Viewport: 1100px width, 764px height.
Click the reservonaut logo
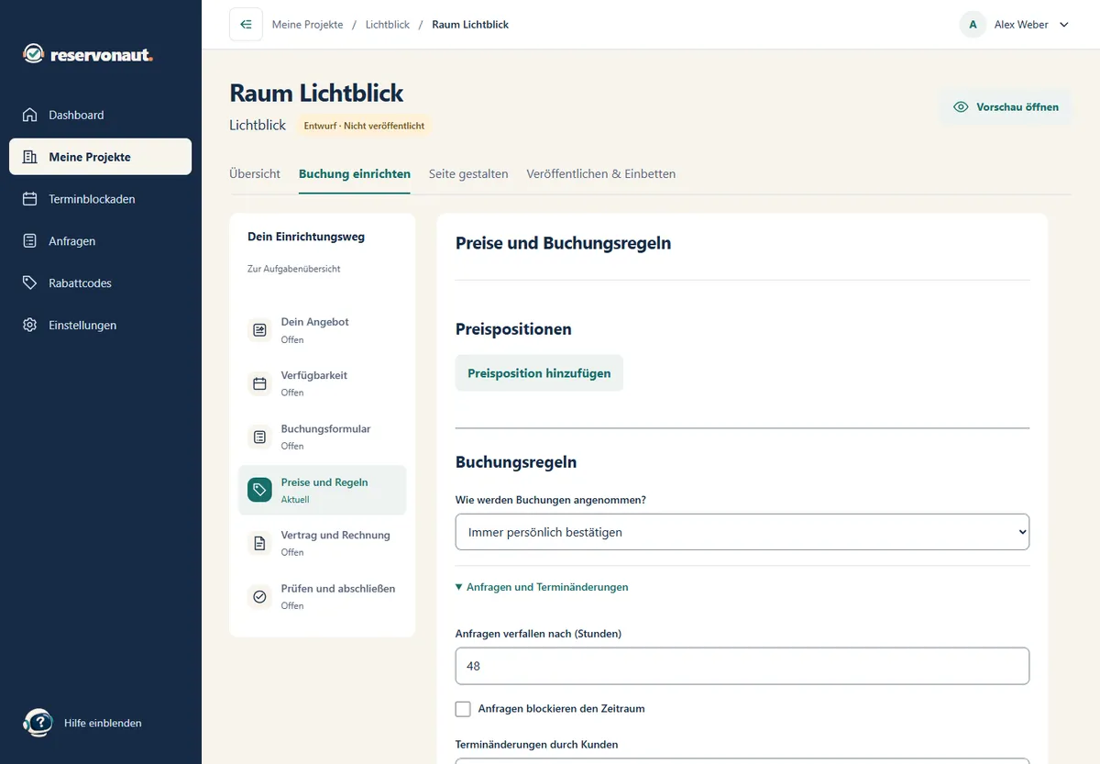click(88, 55)
